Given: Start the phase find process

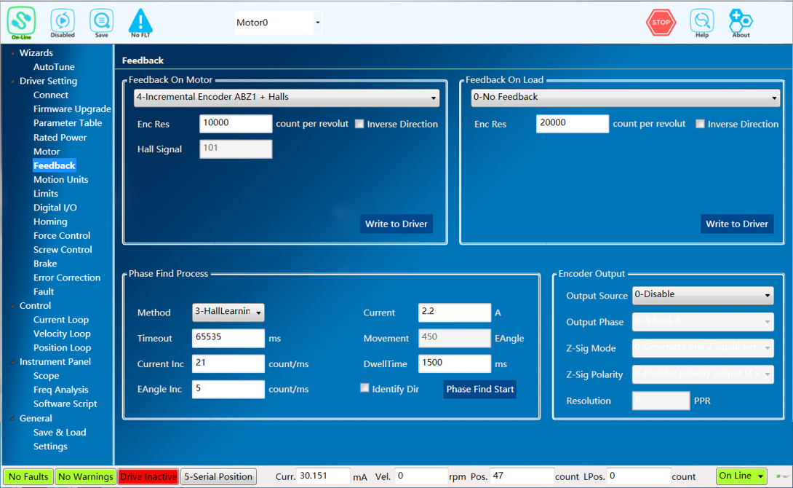Looking at the screenshot, I should pyautogui.click(x=480, y=389).
